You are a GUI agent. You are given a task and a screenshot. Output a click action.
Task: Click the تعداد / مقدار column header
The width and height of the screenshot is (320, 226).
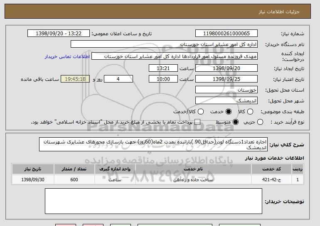coord(74,169)
